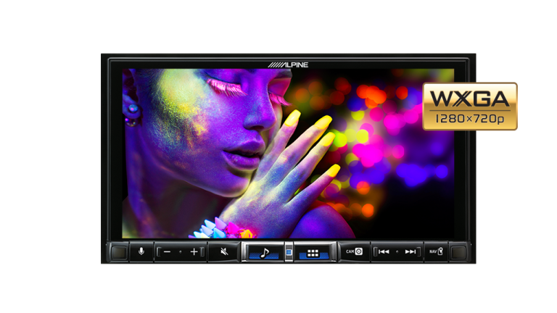The image size is (557, 313).
Task: Tap the earring on the woman's ear
Action: 133,109
